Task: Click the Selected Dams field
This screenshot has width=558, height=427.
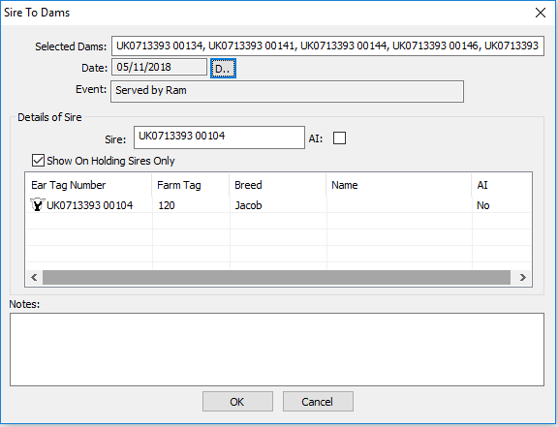Action: point(327,46)
